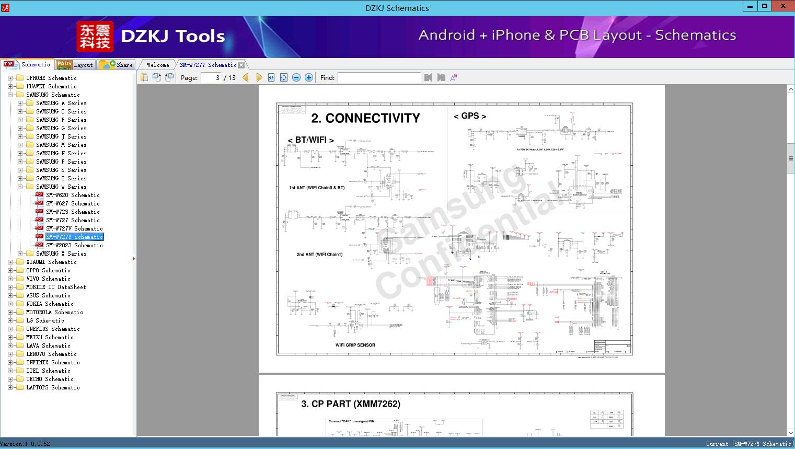
Task: Select the MOTOROLA Schematic folder
Action: tap(54, 312)
